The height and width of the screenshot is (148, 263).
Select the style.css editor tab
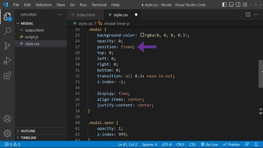[122, 15]
